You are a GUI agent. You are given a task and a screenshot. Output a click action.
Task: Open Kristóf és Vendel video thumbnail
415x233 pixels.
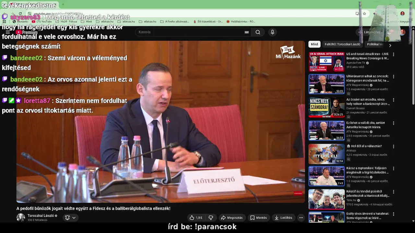coord(326,199)
